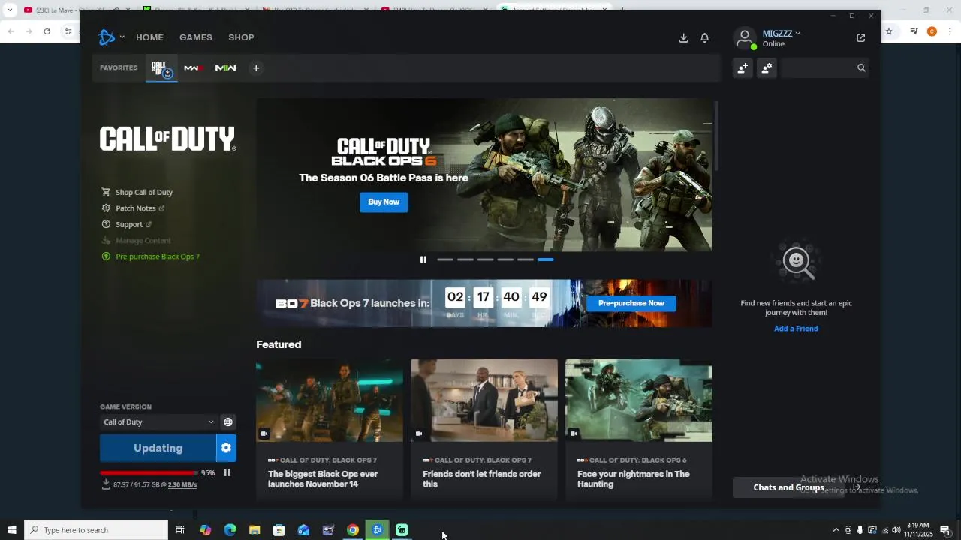
Task: Click the profile avatar icon
Action: pyautogui.click(x=745, y=38)
